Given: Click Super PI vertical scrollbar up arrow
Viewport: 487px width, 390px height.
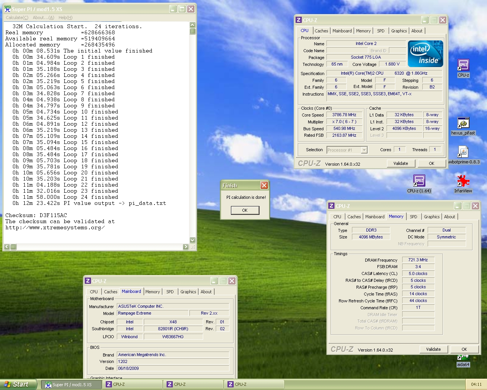Looking at the screenshot, I should coord(193,25).
